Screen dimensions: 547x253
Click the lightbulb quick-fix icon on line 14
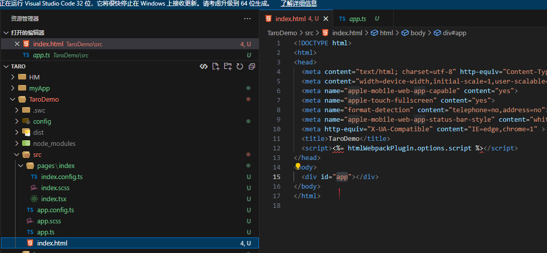[298, 166]
